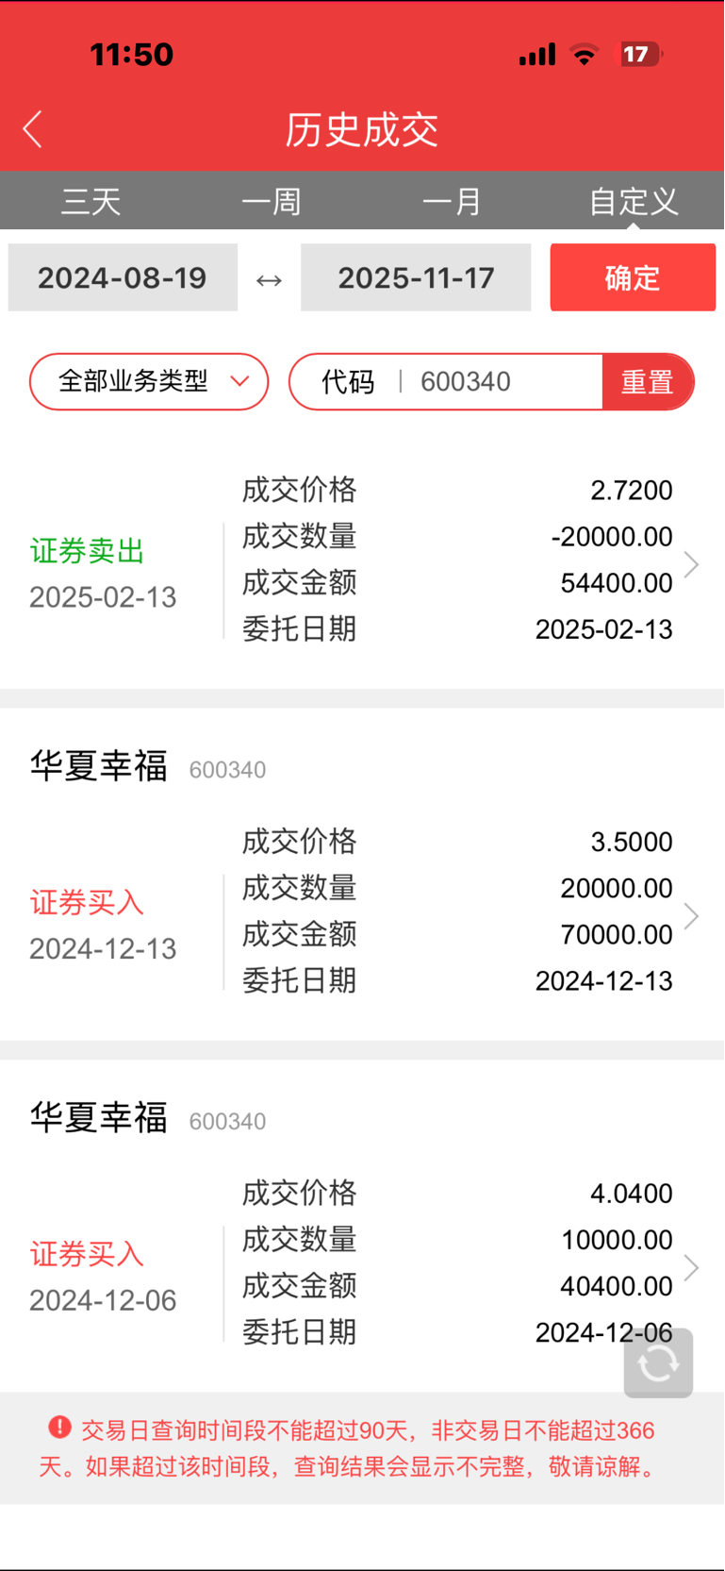Tap the battery indicator in status bar
The height and width of the screenshot is (1571, 725).
pos(639,55)
